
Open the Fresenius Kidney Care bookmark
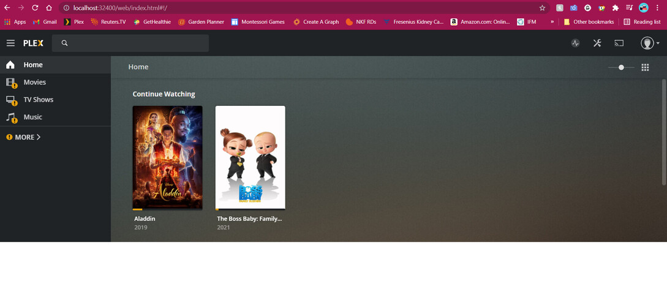[x=413, y=21]
